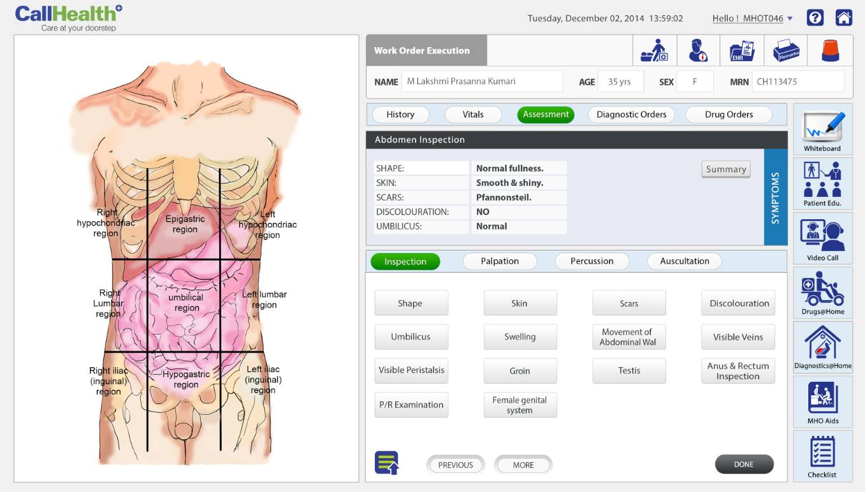Viewport: 865px width, 492px height.
Task: Open the EHR records icon
Action: 742,50
